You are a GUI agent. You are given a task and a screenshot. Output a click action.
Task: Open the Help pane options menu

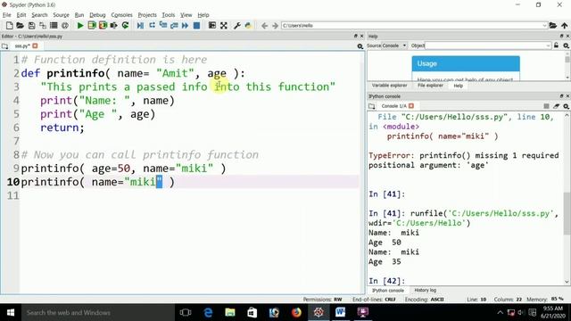point(567,45)
